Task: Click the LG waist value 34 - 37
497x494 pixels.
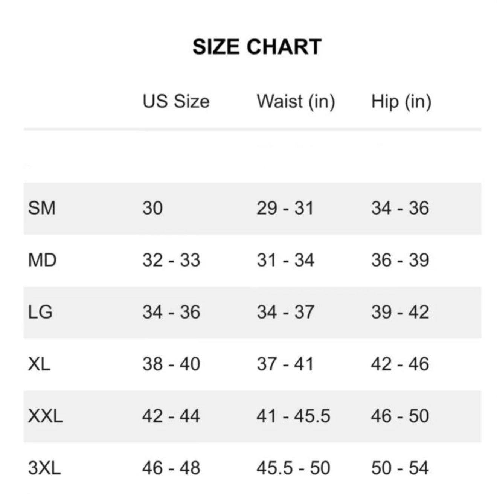Action: [x=285, y=312]
